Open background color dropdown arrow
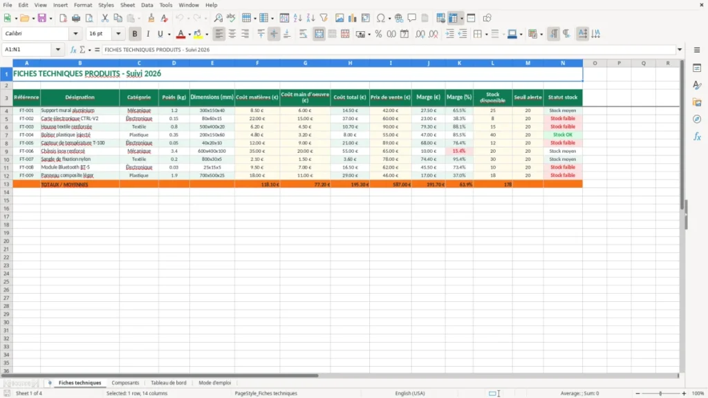The width and height of the screenshot is (708, 398). pyautogui.click(x=207, y=35)
